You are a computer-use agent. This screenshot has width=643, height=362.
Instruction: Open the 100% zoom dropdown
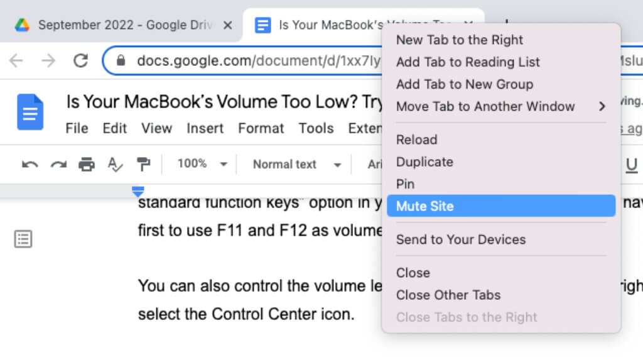pos(202,164)
